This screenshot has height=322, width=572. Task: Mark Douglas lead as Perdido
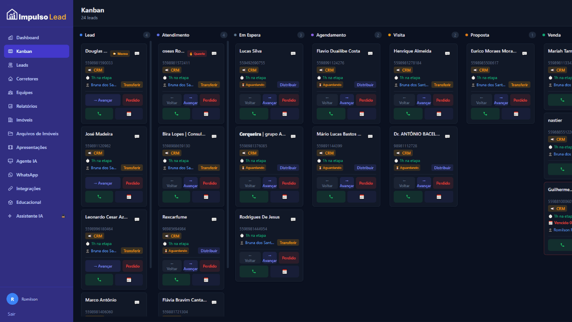click(x=133, y=100)
